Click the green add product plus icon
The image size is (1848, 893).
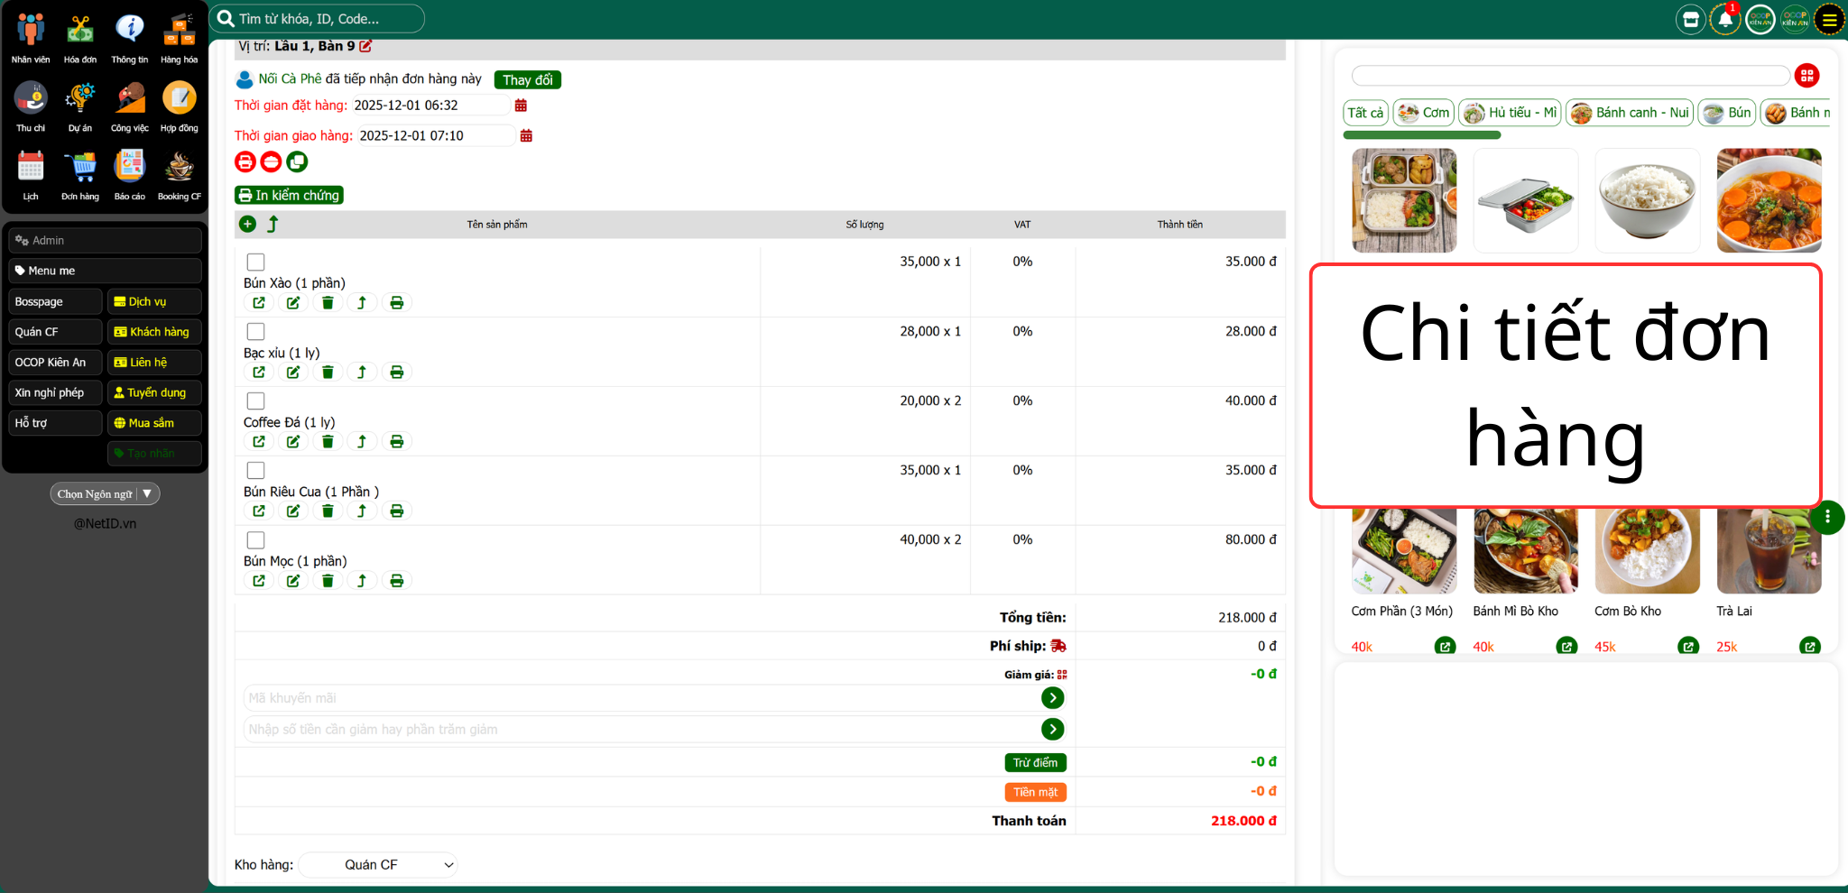[247, 224]
